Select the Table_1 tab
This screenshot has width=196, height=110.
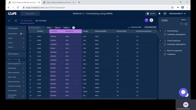tap(49, 28)
